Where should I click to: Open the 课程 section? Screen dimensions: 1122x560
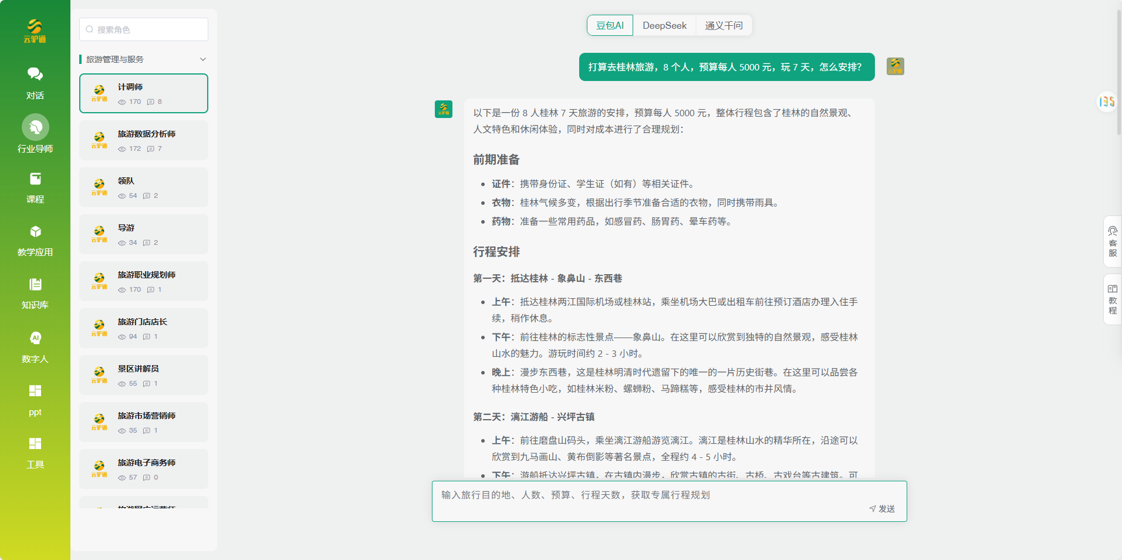click(35, 187)
